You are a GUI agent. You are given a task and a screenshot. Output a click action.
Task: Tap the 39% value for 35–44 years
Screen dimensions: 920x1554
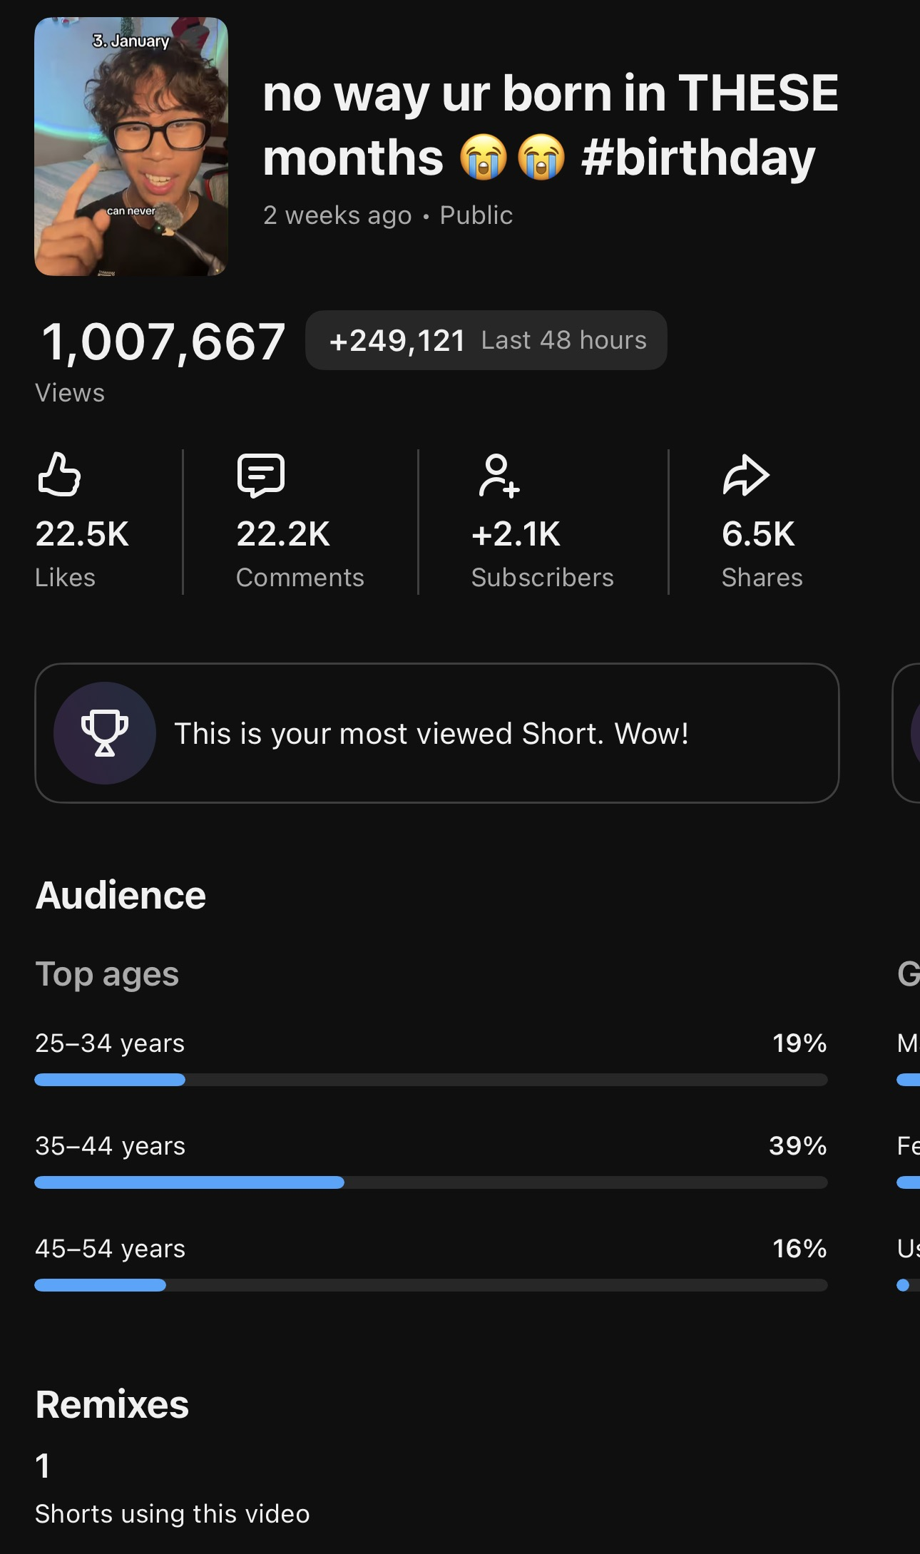pyautogui.click(x=798, y=1146)
